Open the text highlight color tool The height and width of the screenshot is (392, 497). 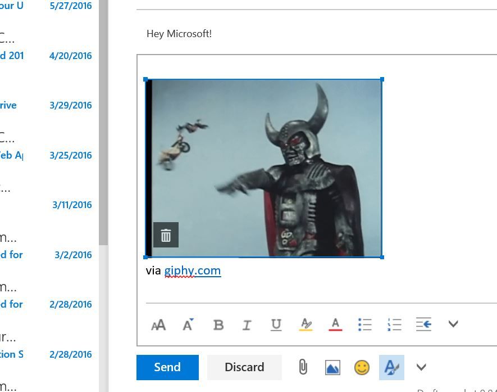tap(306, 325)
